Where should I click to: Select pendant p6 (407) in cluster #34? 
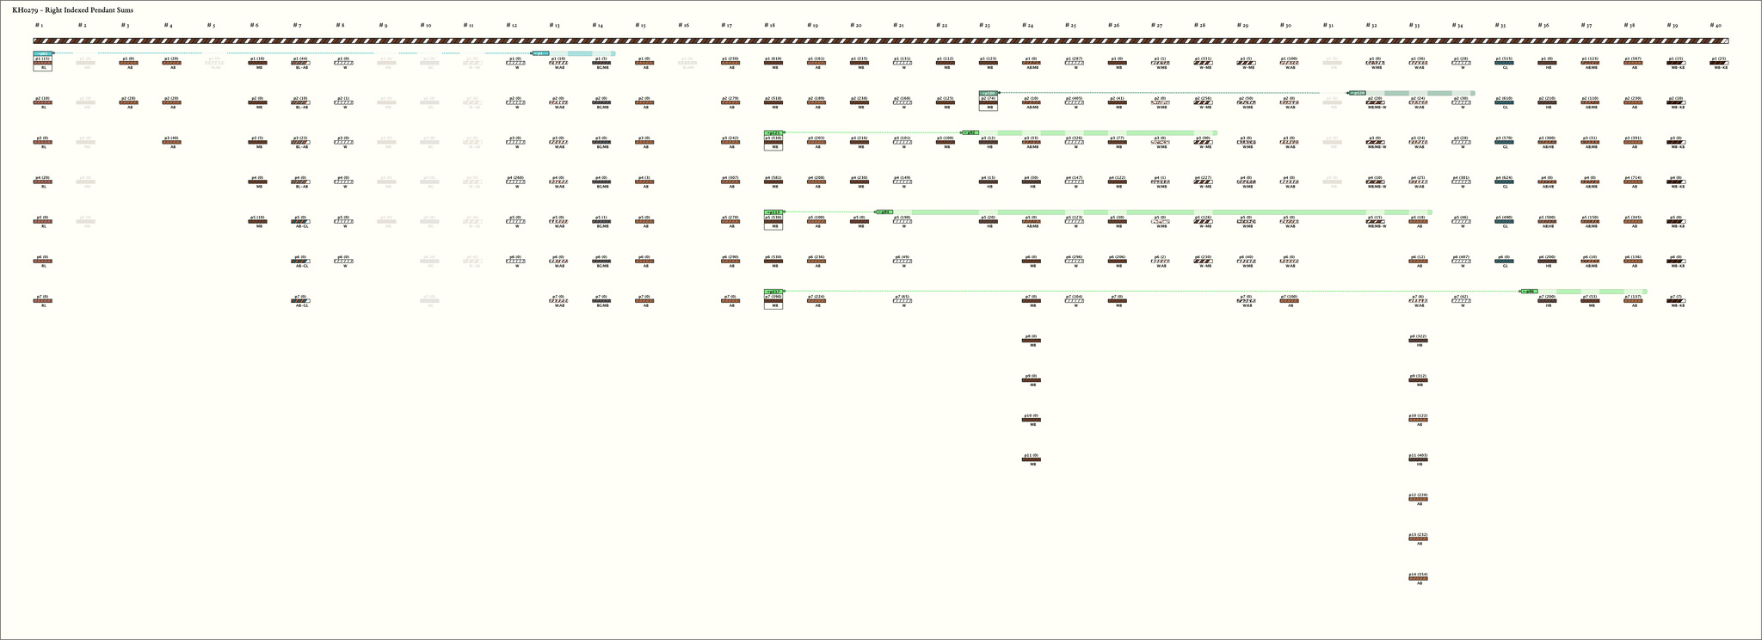1461,262
